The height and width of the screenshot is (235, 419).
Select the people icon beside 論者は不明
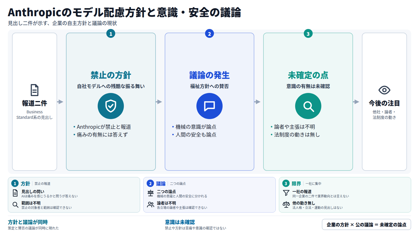coord(151,205)
